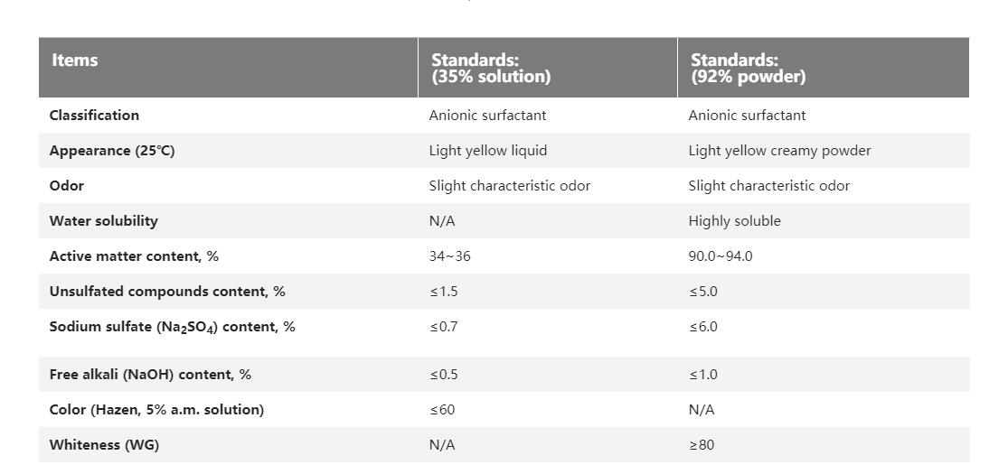Screen dimensions: 1008x474
Task: Select the 34~36 value cell
Action: pos(450,256)
